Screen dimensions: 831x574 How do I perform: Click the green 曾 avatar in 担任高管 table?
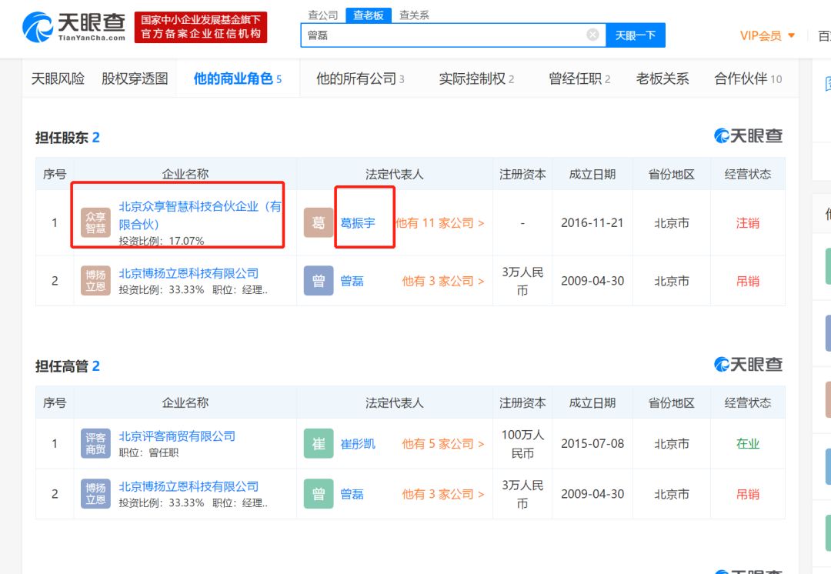pyautogui.click(x=318, y=493)
